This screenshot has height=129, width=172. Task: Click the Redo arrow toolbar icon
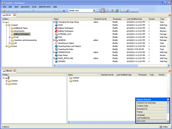click(x=42, y=11)
